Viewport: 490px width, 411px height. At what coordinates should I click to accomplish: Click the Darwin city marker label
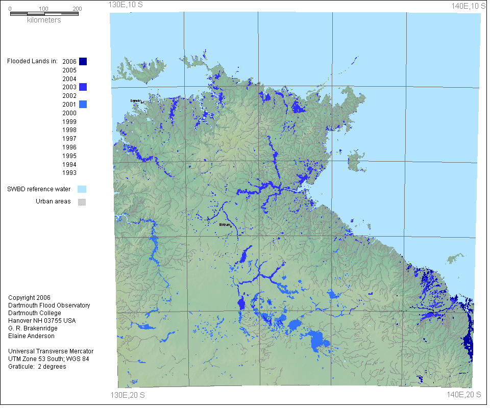(136, 101)
